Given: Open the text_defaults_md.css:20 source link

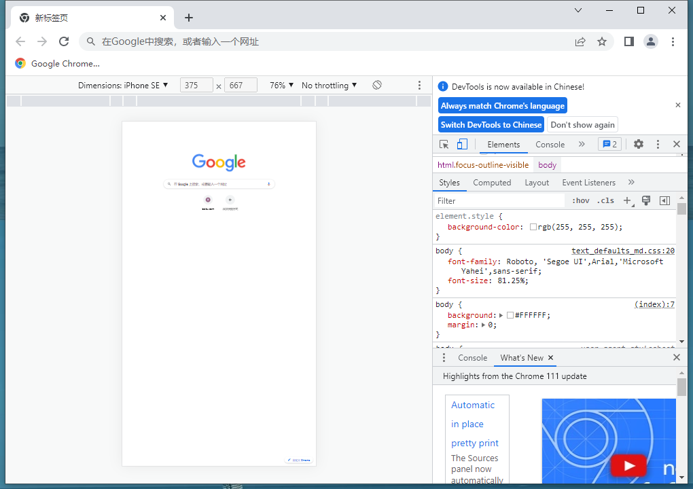Looking at the screenshot, I should [x=623, y=251].
